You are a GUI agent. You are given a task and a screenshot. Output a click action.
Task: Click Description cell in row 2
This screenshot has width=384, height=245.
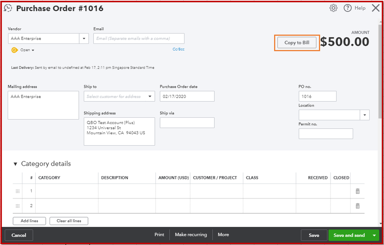point(127,206)
